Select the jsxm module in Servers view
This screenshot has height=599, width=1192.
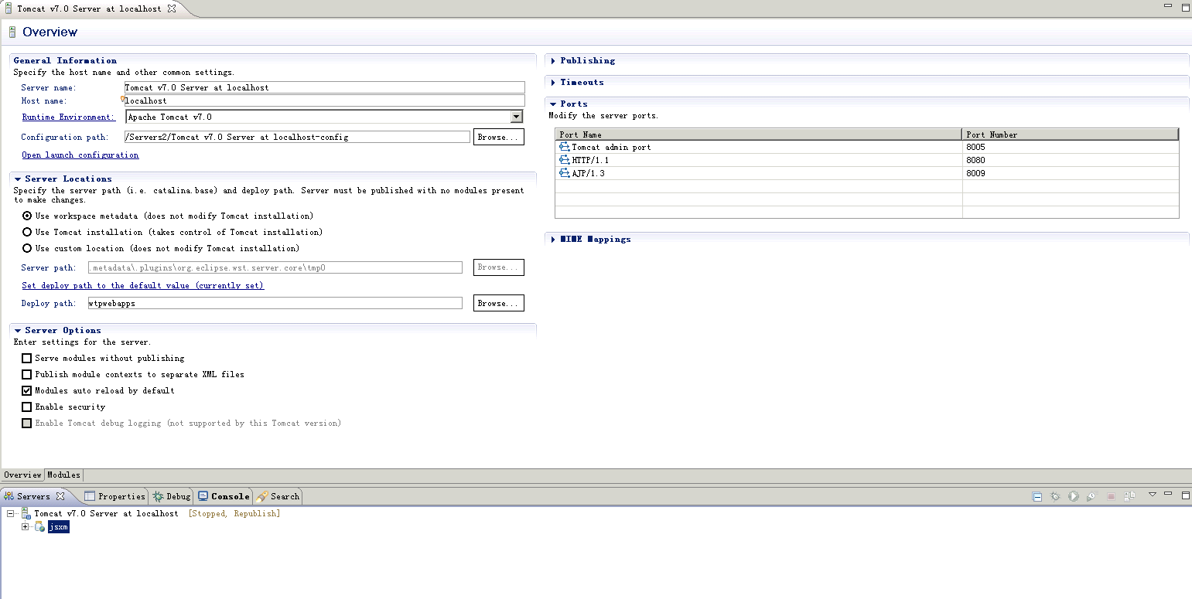pyautogui.click(x=59, y=526)
